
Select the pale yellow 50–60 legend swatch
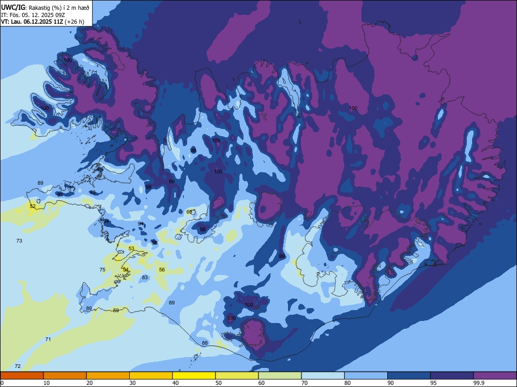coord(237,376)
